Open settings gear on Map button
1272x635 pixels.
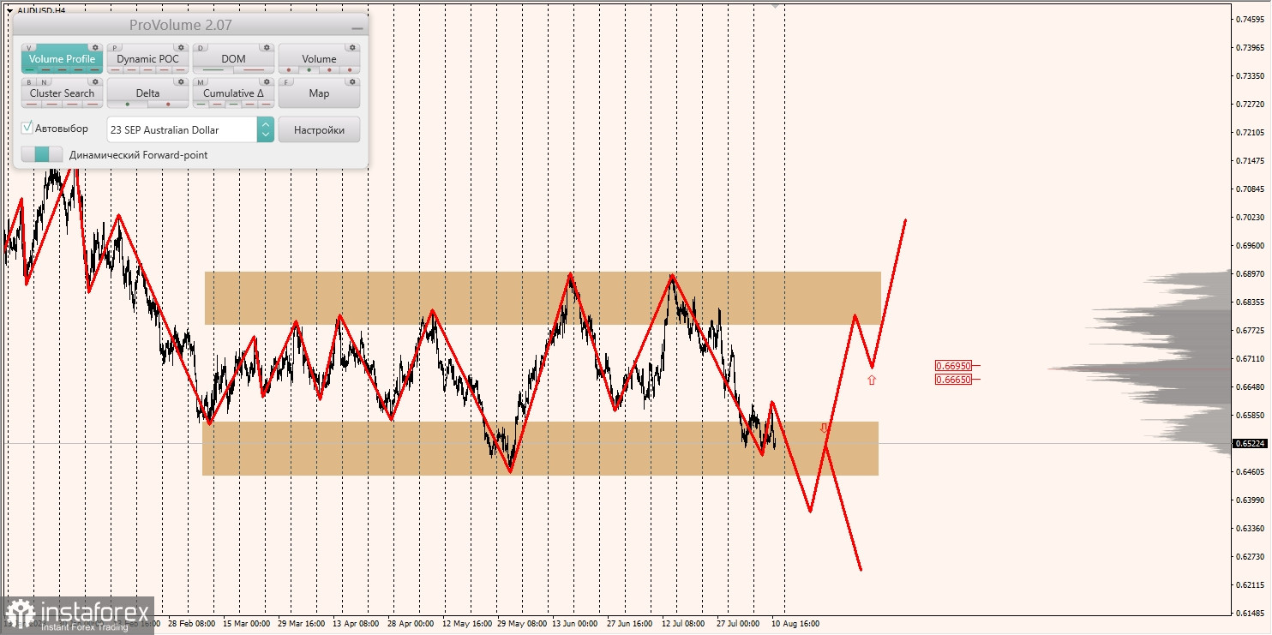(353, 82)
